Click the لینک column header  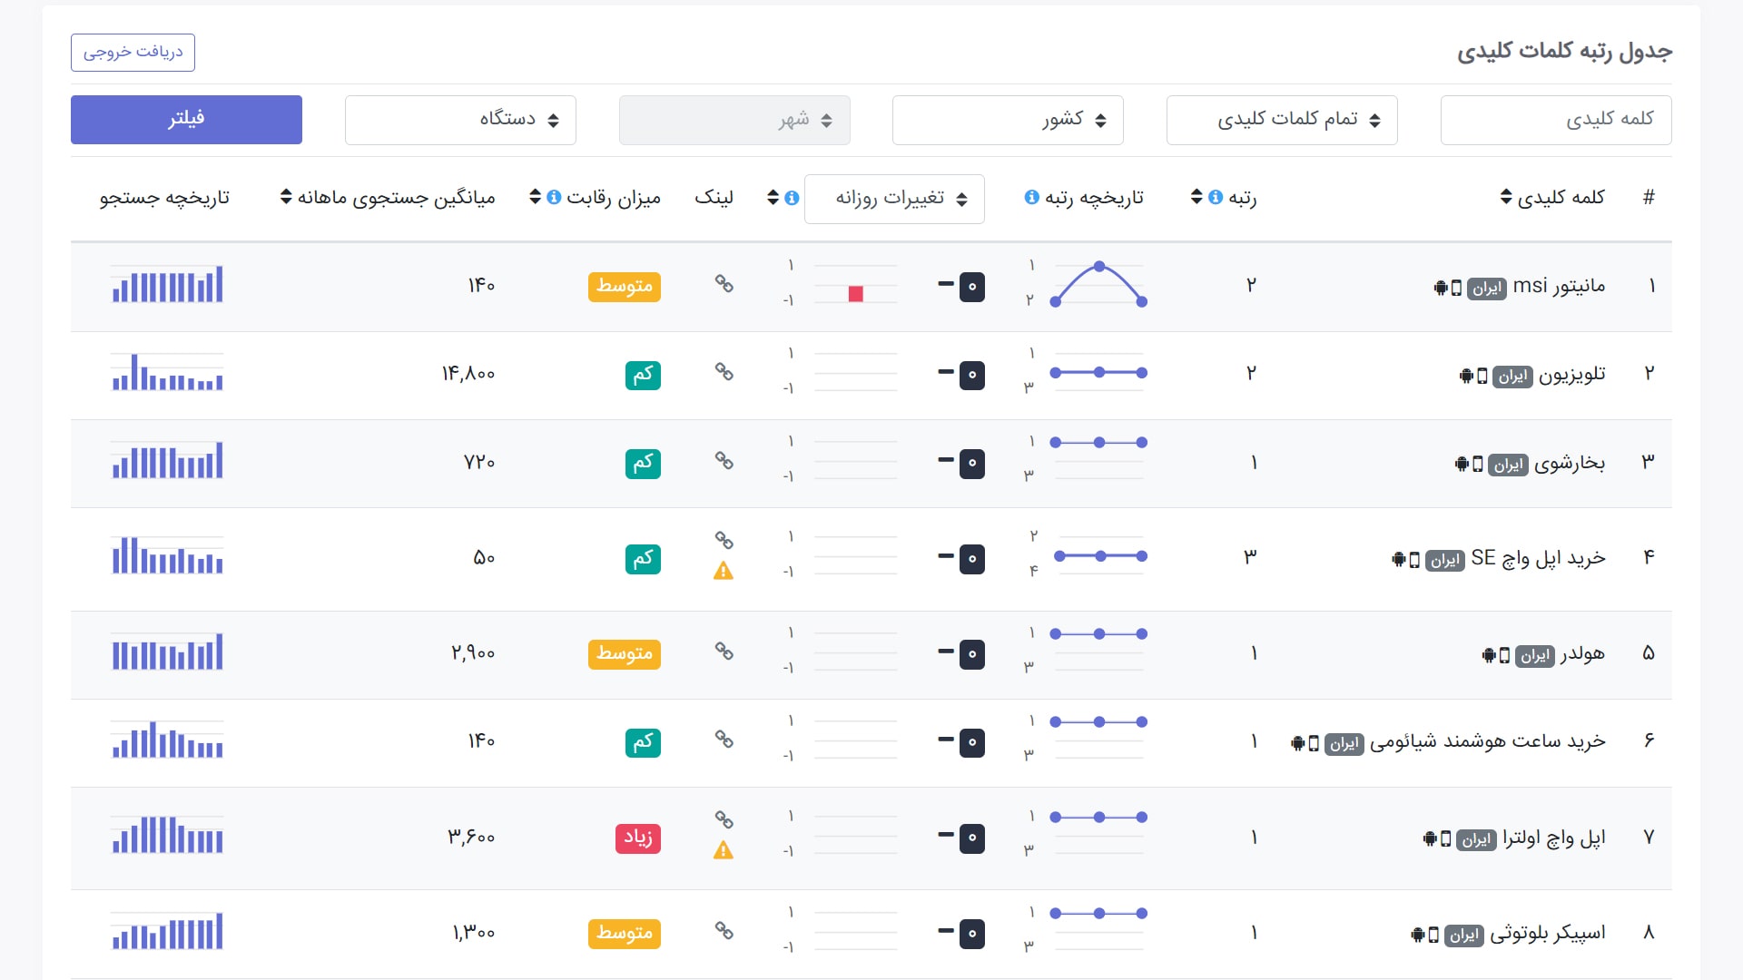[x=714, y=197]
